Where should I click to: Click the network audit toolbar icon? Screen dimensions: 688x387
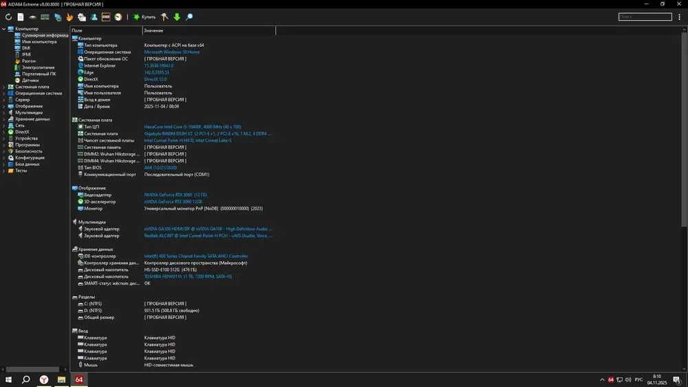82,17
